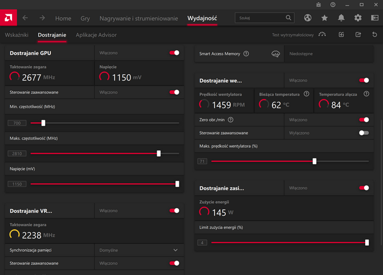Viewport: 383px width, 275px height.
Task: Open settings gear icon
Action: click(358, 18)
